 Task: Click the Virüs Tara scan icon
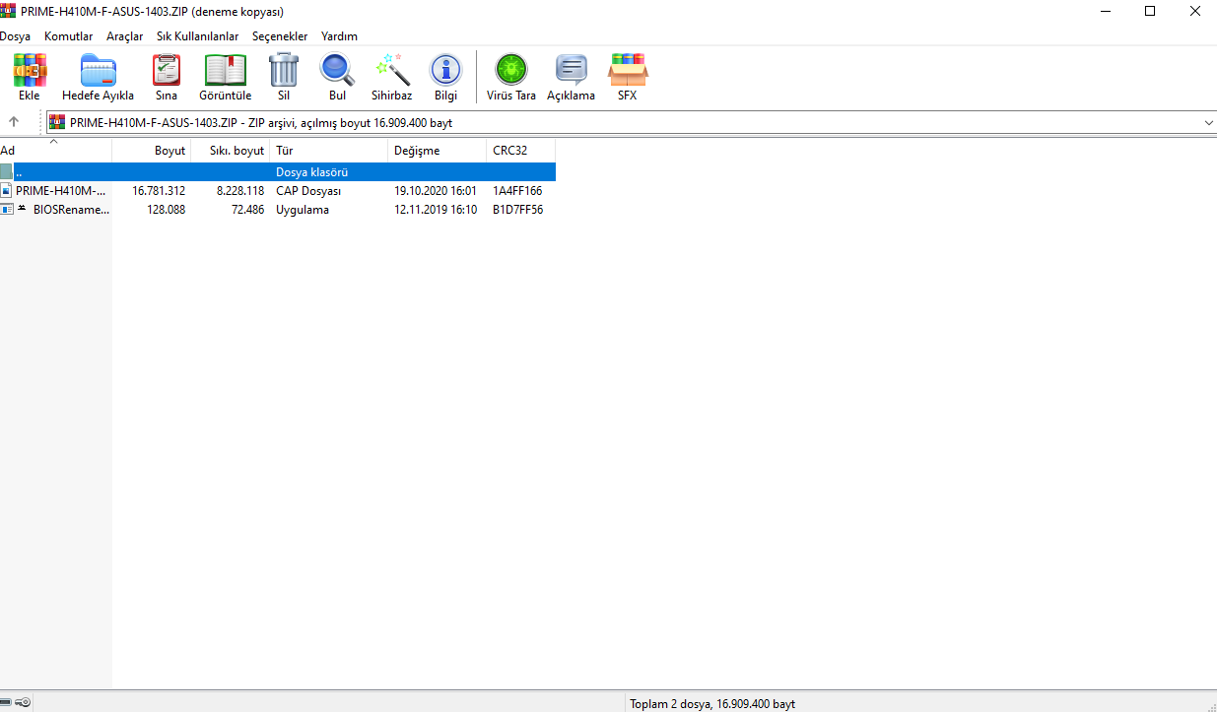click(x=510, y=71)
